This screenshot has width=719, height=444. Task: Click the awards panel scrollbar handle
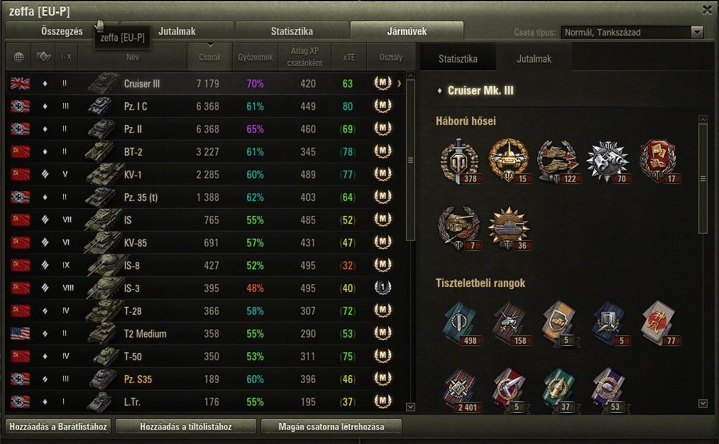[x=703, y=178]
